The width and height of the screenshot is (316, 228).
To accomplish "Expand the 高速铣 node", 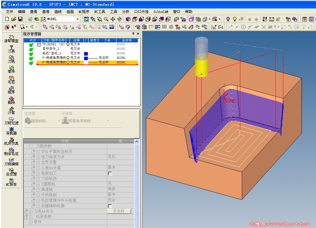I will (38, 190).
